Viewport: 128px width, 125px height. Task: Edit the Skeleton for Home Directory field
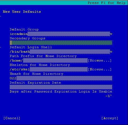pyautogui.click(x=49, y=69)
